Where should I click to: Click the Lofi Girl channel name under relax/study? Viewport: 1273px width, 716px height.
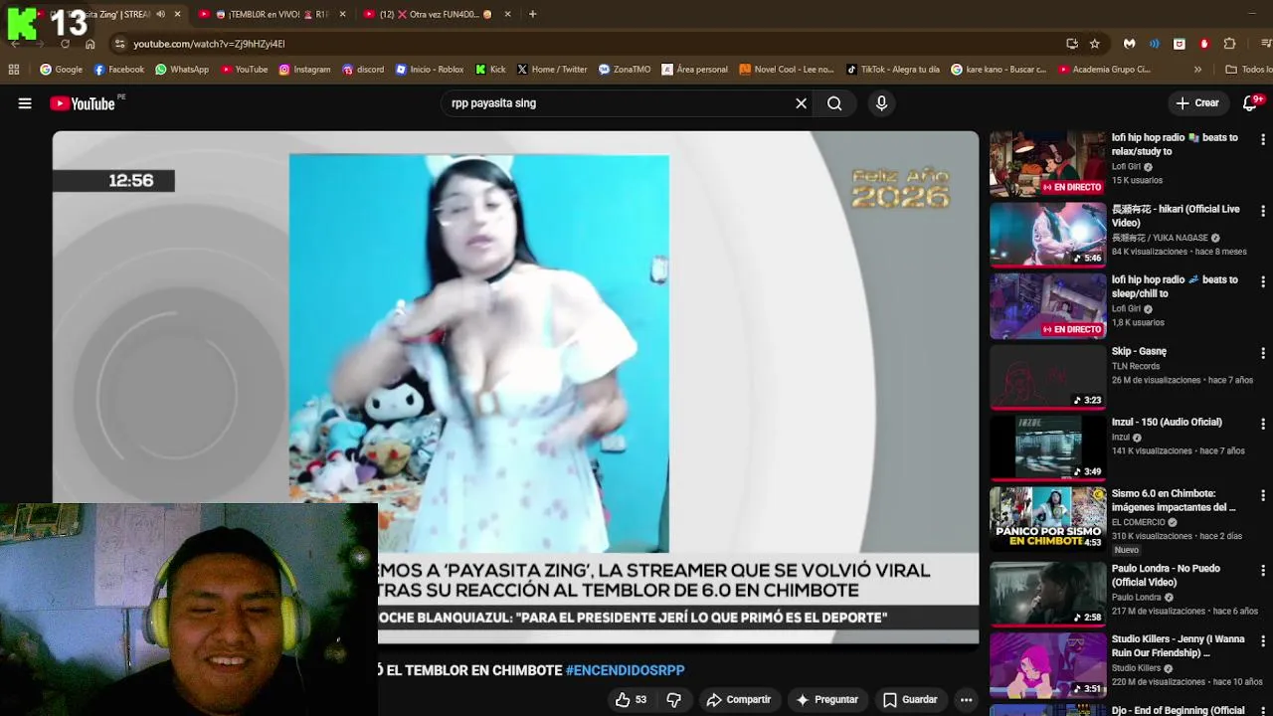1126,167
